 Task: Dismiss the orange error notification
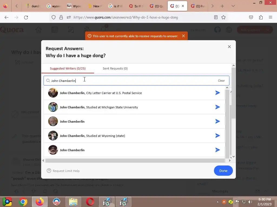pyautogui.click(x=183, y=36)
